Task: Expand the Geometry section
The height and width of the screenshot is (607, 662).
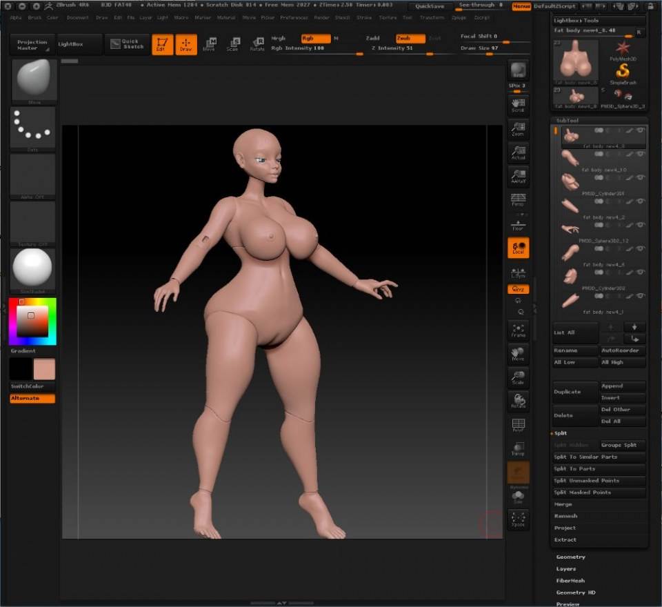Action: click(x=570, y=557)
